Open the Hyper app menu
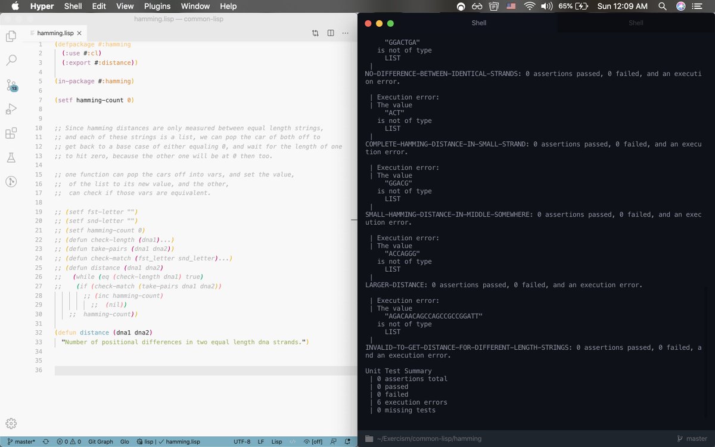Screen dimensions: 715x447 [x=42, y=6]
